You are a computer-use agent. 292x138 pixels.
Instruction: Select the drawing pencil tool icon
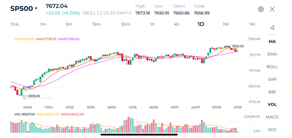[x=272, y=28]
